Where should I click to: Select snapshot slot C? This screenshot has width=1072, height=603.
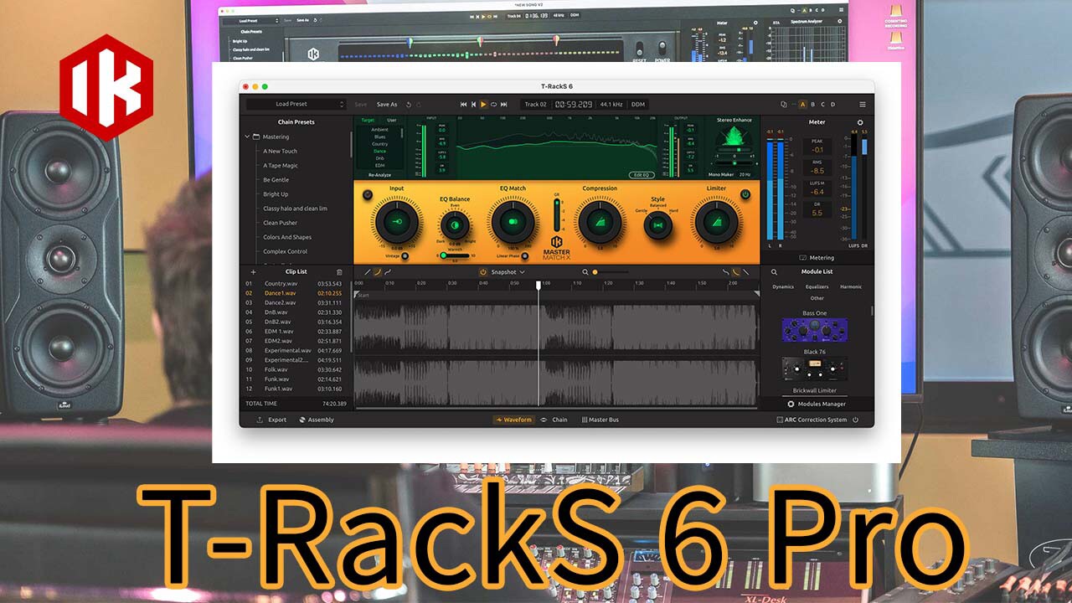tap(823, 105)
